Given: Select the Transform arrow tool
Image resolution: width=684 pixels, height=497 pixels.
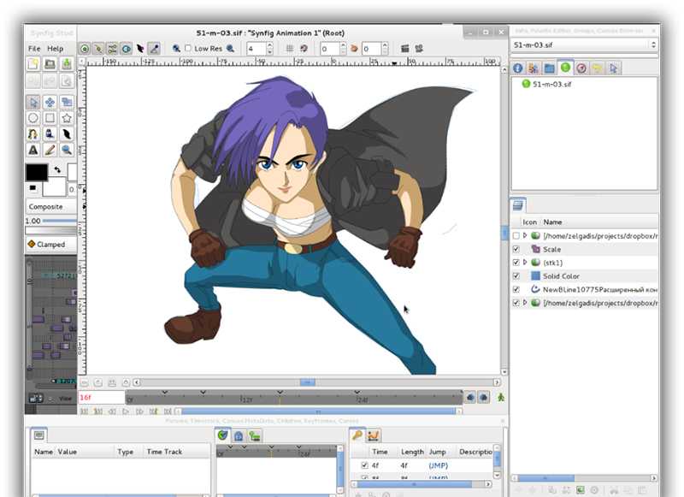Looking at the screenshot, I should point(33,102).
